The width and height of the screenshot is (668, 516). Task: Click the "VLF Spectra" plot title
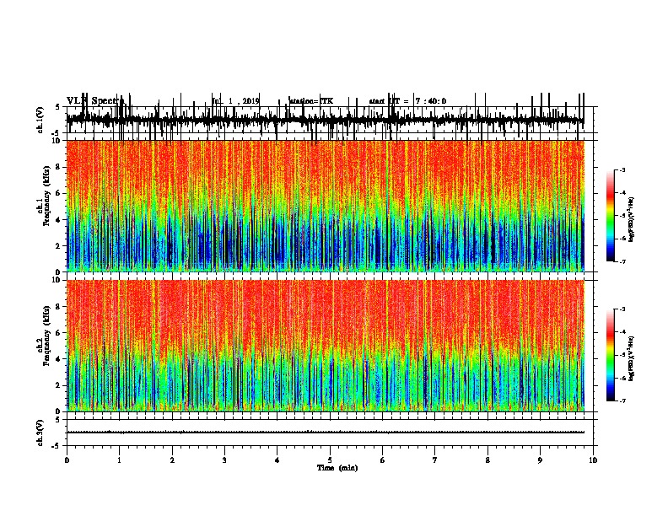(94, 101)
